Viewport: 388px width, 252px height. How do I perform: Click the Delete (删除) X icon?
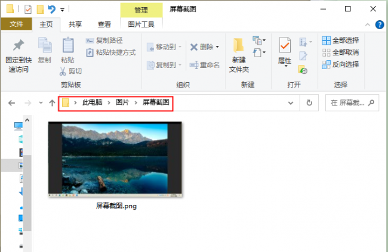tap(194, 47)
